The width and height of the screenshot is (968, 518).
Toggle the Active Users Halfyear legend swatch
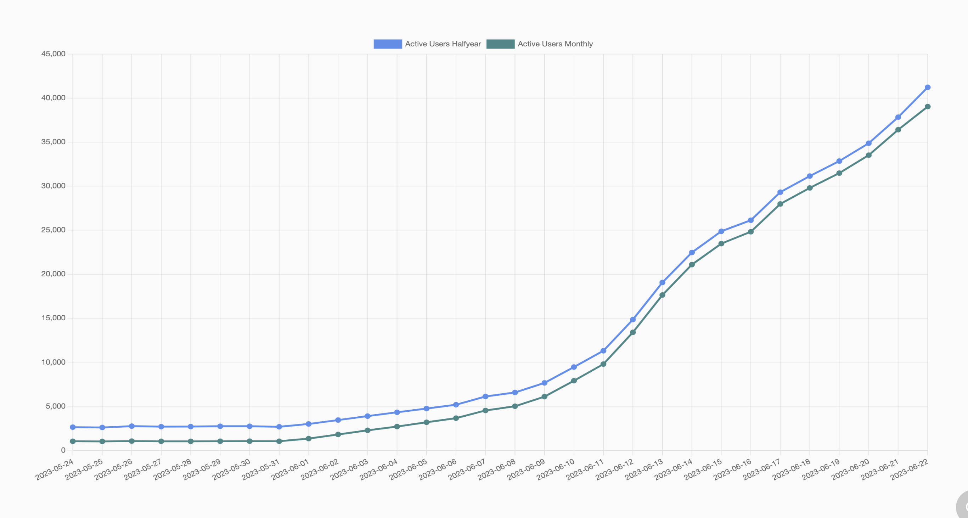tap(387, 44)
